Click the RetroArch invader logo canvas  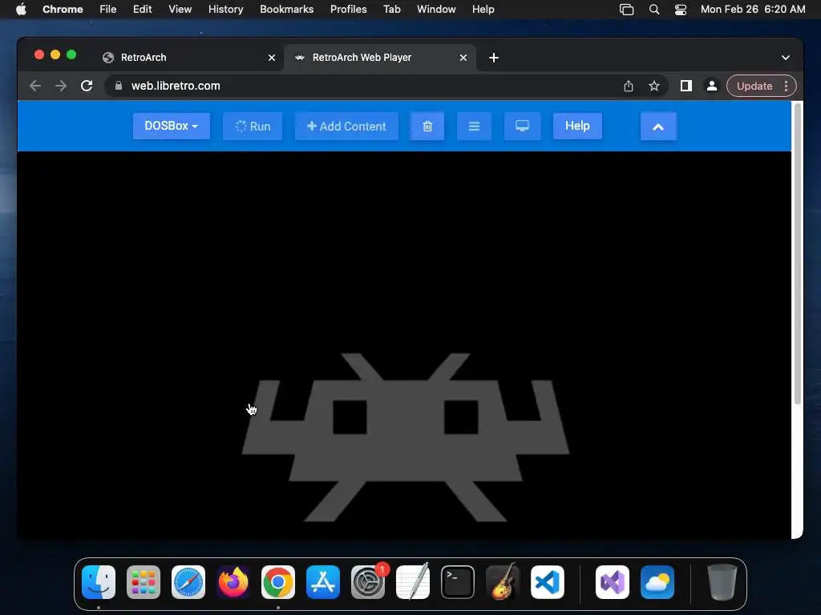(x=405, y=437)
